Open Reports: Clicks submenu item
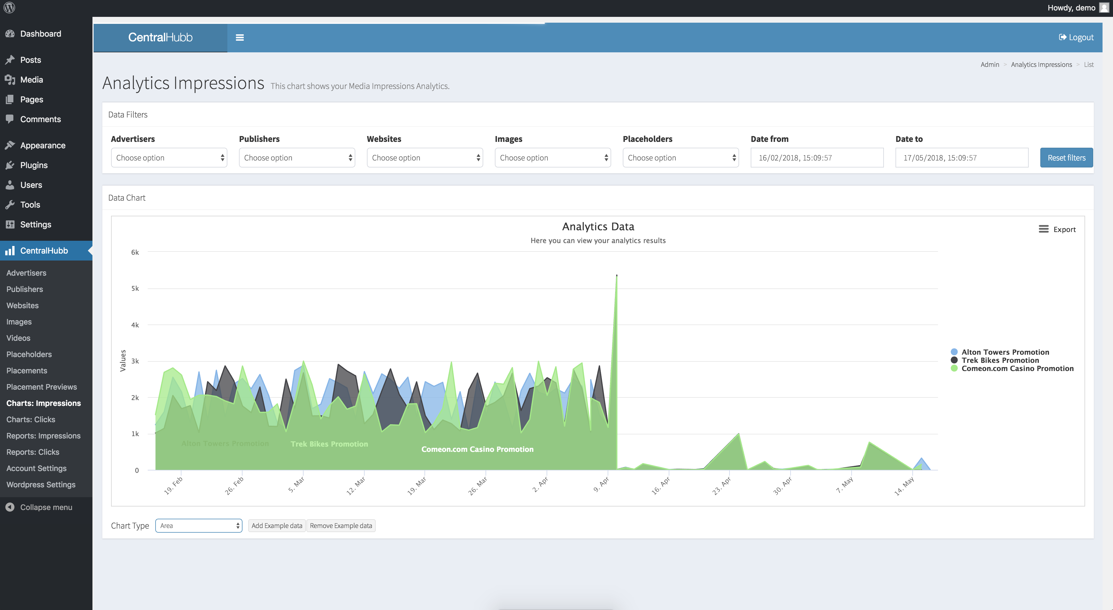The width and height of the screenshot is (1113, 610). coord(33,452)
